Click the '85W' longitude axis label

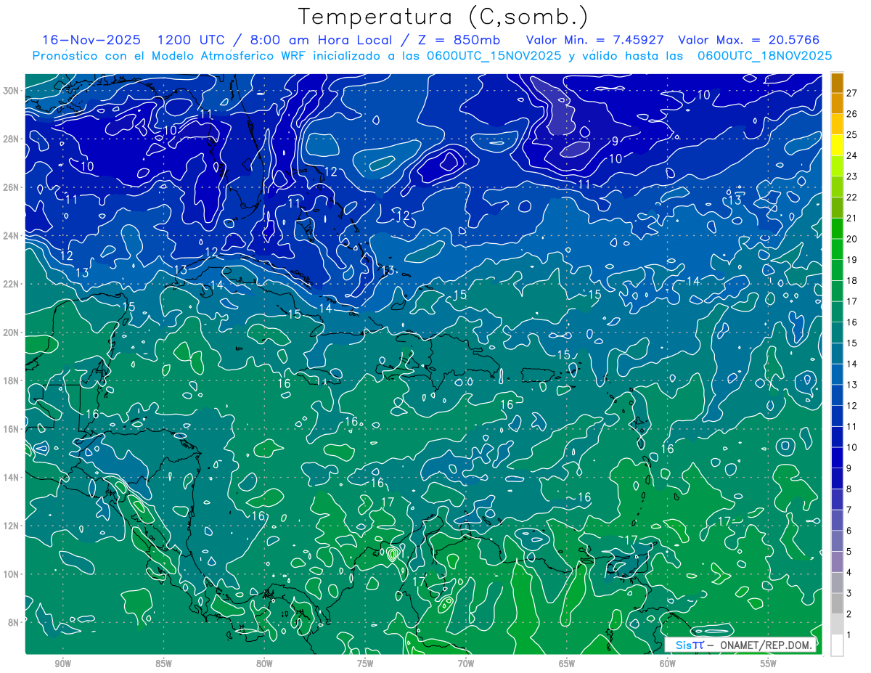point(164,664)
